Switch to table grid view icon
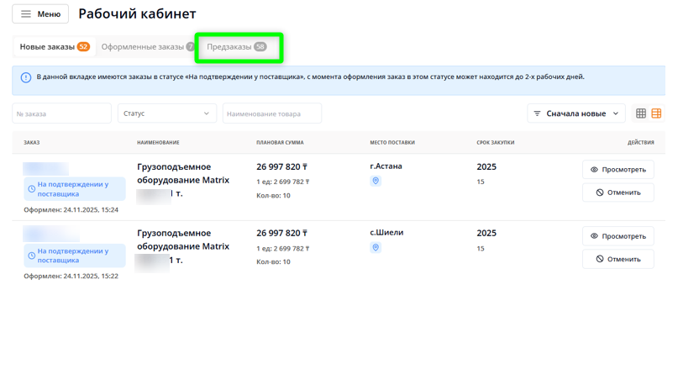Viewport: 678px width, 369px height. [x=641, y=113]
